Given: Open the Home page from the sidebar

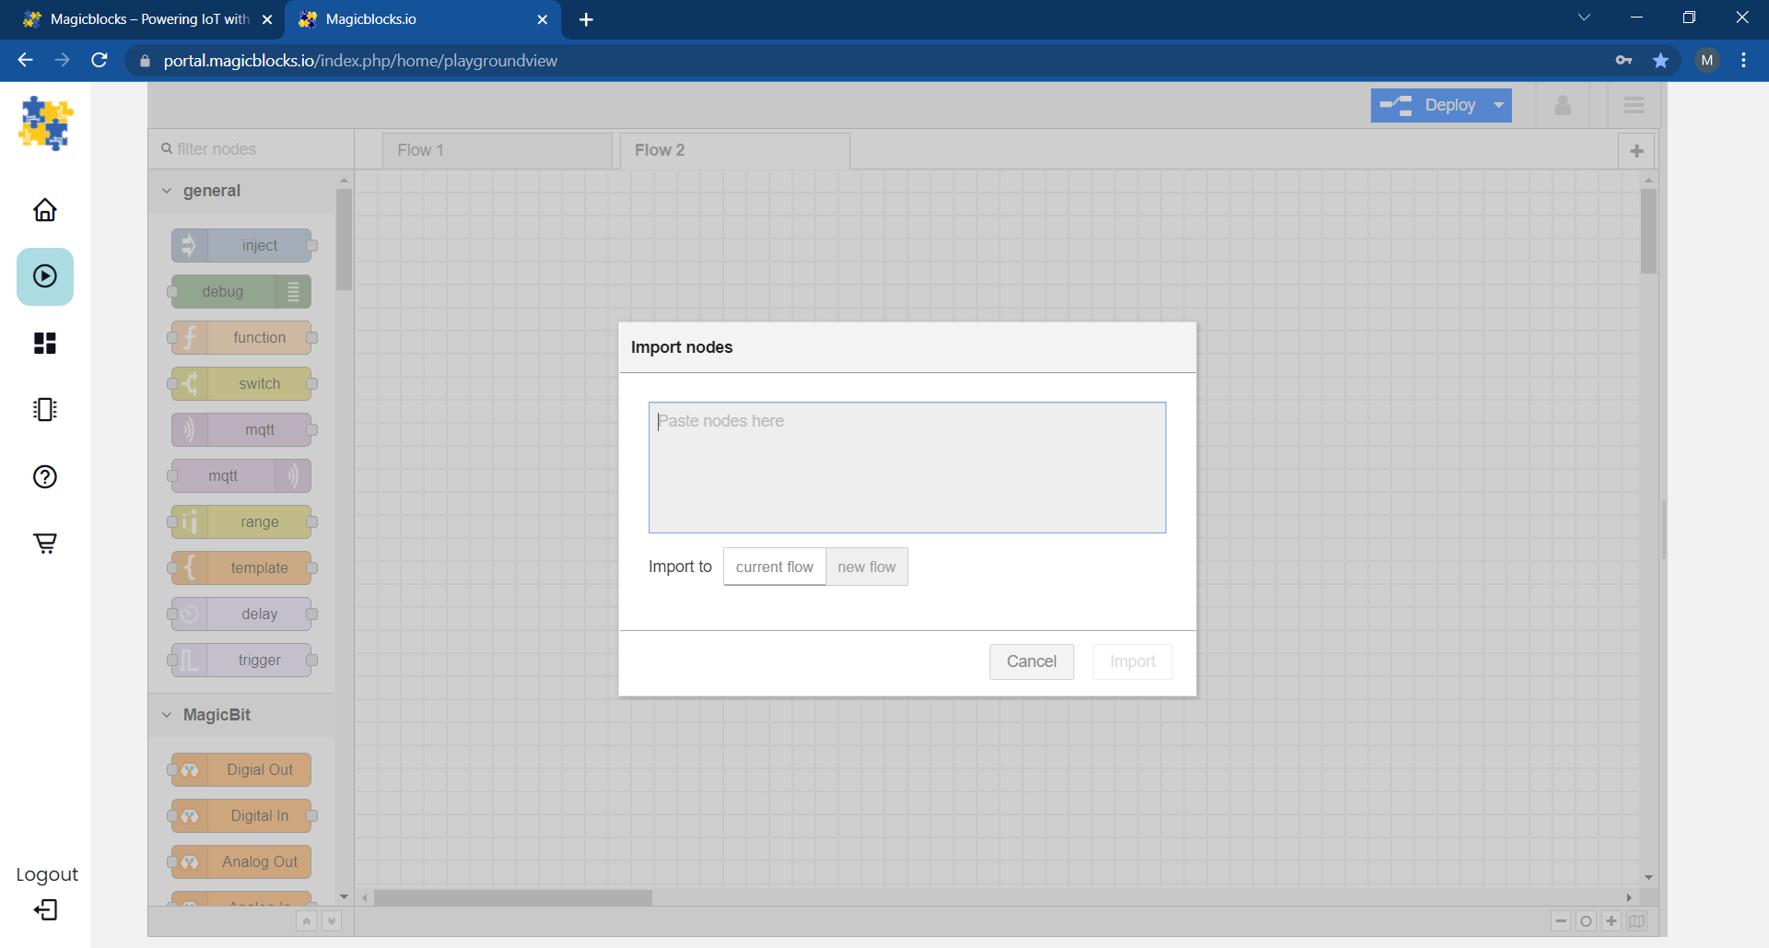Looking at the screenshot, I should pyautogui.click(x=43, y=210).
